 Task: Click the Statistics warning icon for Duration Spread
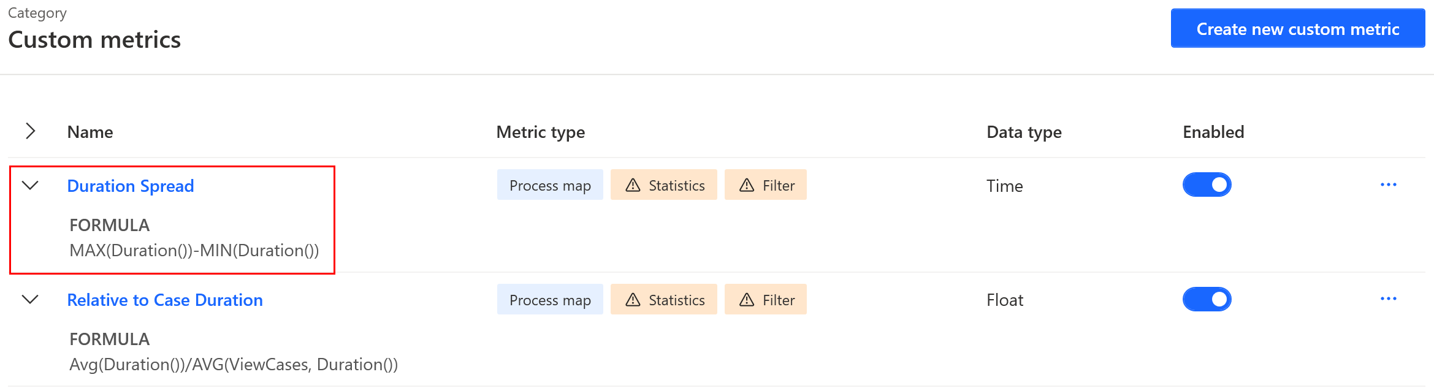click(633, 184)
